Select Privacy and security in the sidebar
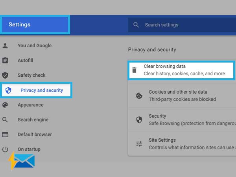Viewport: 236px width, 177px height. click(36, 90)
